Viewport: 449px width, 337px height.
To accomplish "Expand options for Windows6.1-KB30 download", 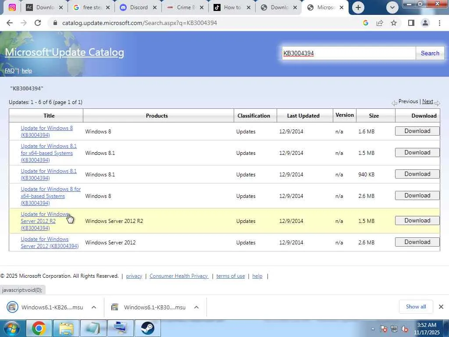I will [x=196, y=307].
